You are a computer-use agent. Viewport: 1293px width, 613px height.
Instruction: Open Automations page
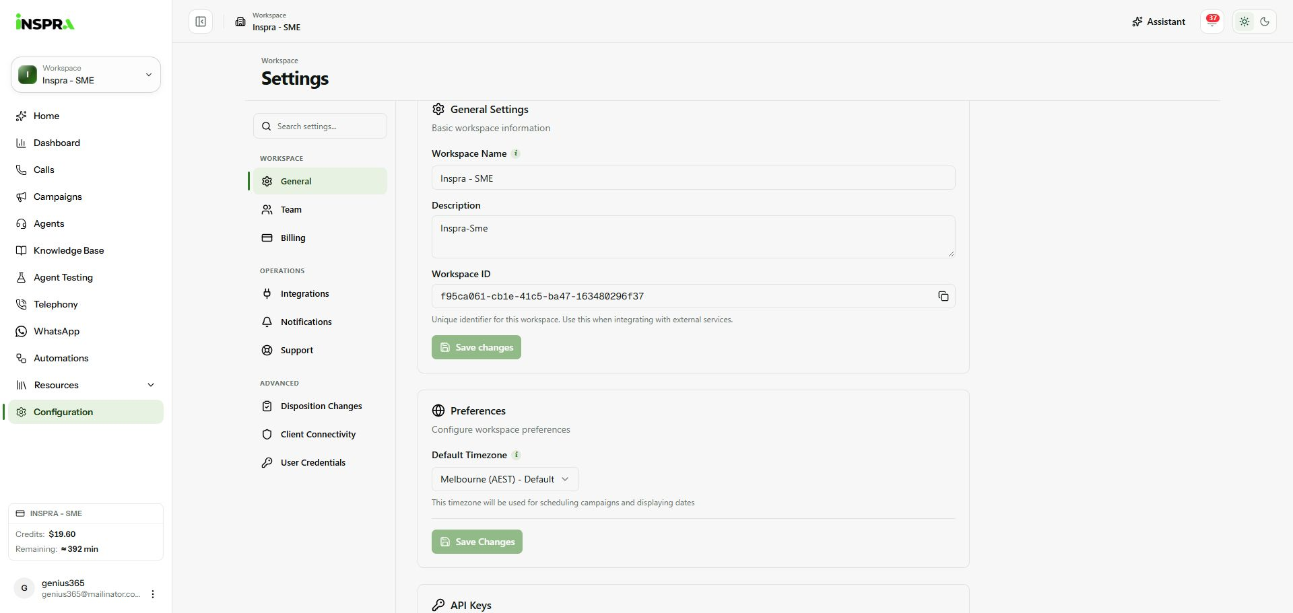[x=86, y=358]
